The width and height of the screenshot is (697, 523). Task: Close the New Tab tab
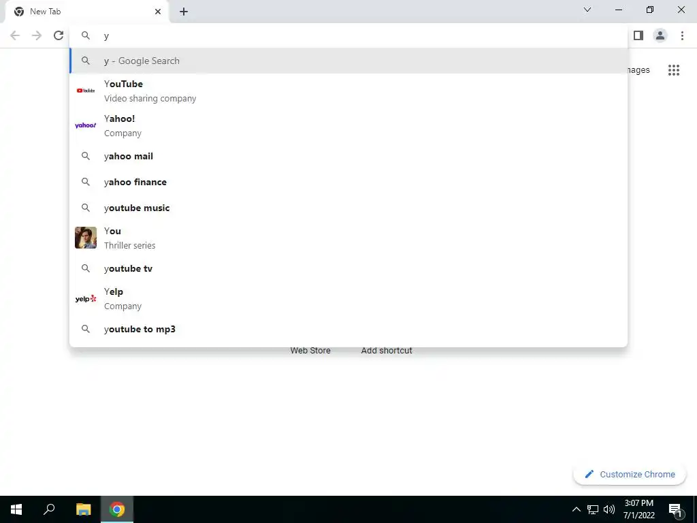click(x=158, y=12)
